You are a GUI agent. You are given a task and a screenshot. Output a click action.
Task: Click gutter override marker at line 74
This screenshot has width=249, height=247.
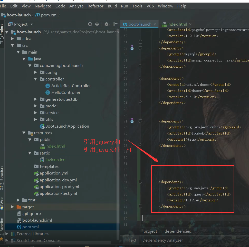click(132, 121)
